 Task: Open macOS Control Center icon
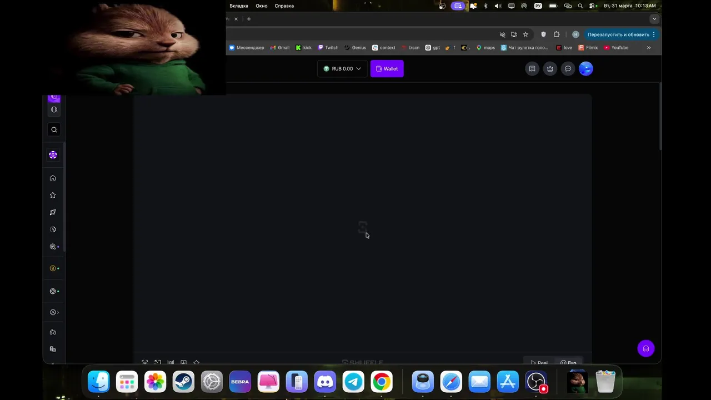point(593,6)
